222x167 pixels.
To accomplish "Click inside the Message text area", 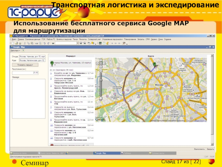I will tap(29, 99).
